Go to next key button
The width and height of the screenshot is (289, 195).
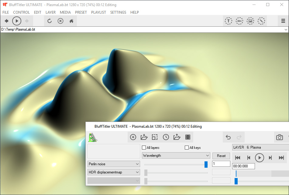point(270,158)
